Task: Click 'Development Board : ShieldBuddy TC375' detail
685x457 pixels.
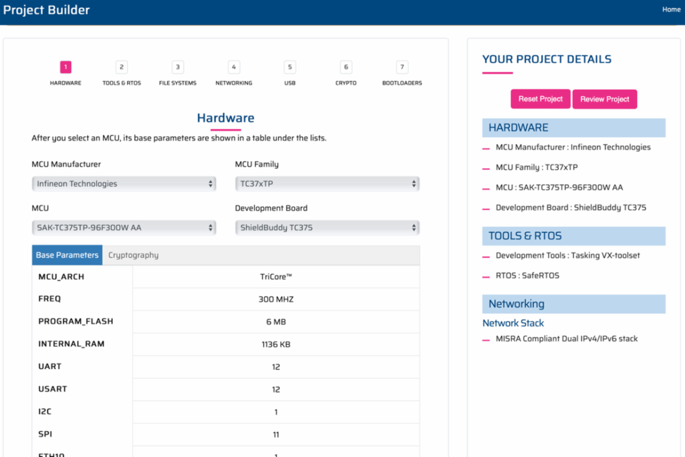Action: pos(571,208)
